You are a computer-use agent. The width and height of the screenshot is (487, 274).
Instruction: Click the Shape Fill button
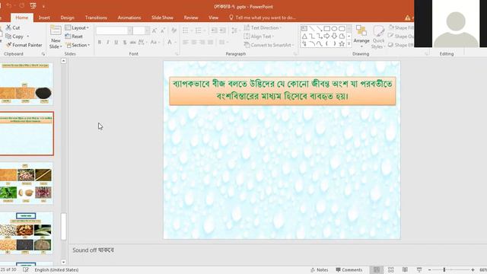pyautogui.click(x=401, y=27)
